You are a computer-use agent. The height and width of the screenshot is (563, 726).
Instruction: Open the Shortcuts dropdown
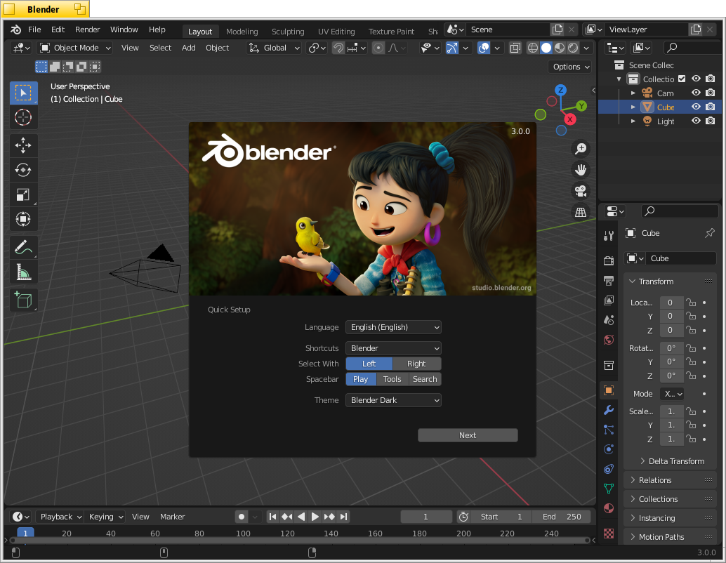[393, 348]
